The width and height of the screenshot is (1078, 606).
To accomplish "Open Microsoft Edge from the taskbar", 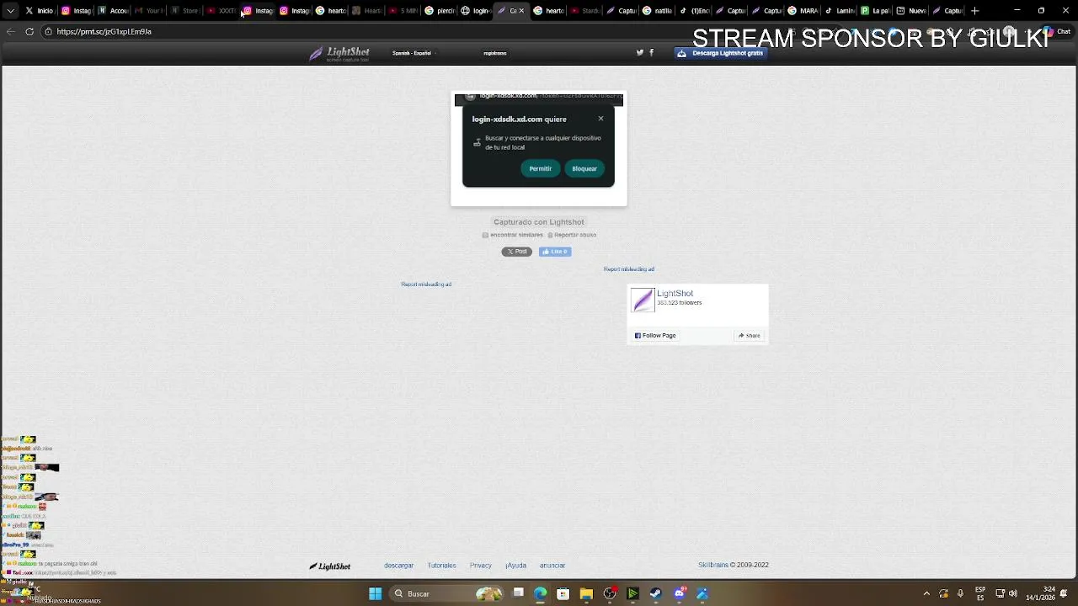I will point(540,593).
